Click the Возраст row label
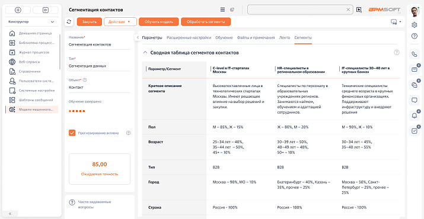The image size is (424, 219). click(x=156, y=142)
